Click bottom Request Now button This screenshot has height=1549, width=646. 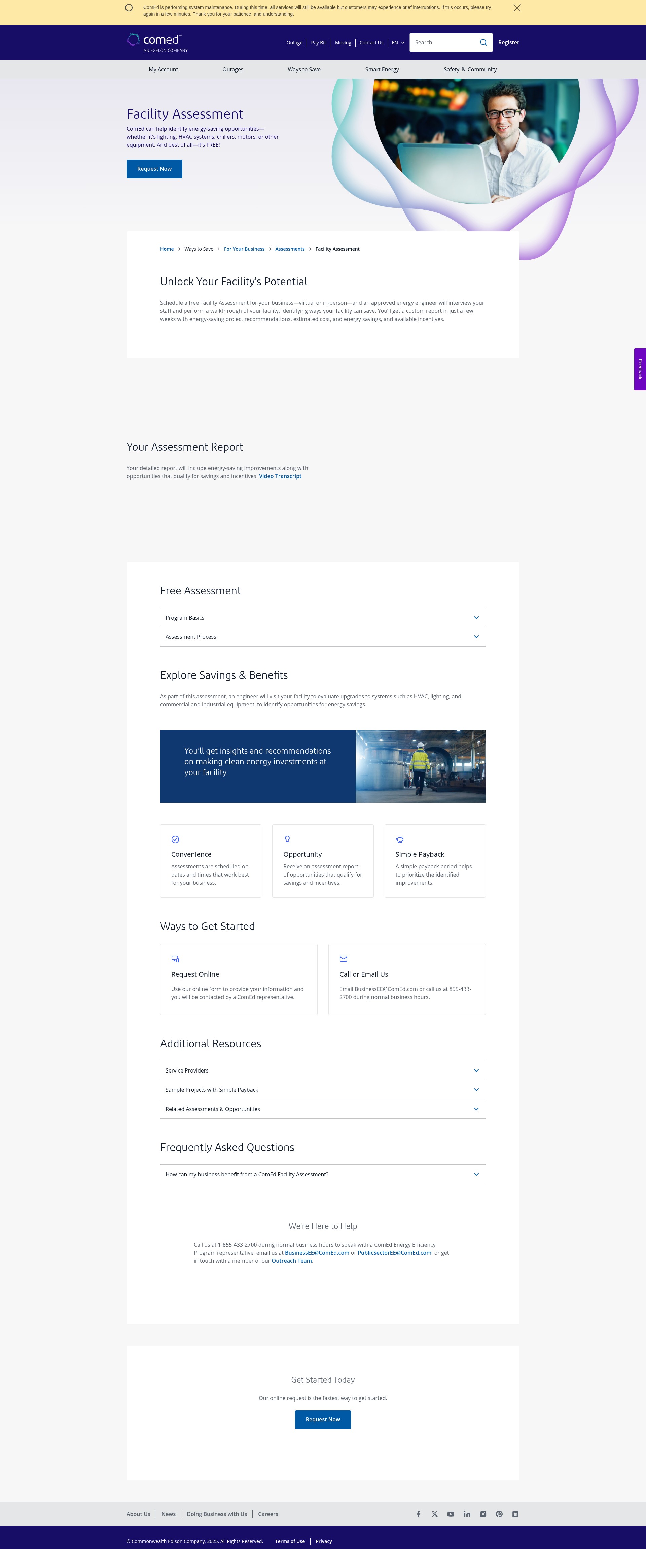pyautogui.click(x=323, y=1419)
